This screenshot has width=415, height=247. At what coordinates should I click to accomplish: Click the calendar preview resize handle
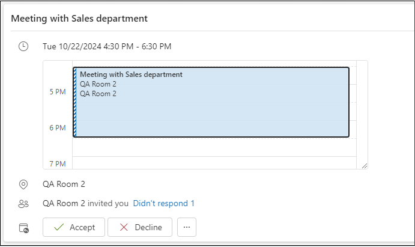coord(365,166)
